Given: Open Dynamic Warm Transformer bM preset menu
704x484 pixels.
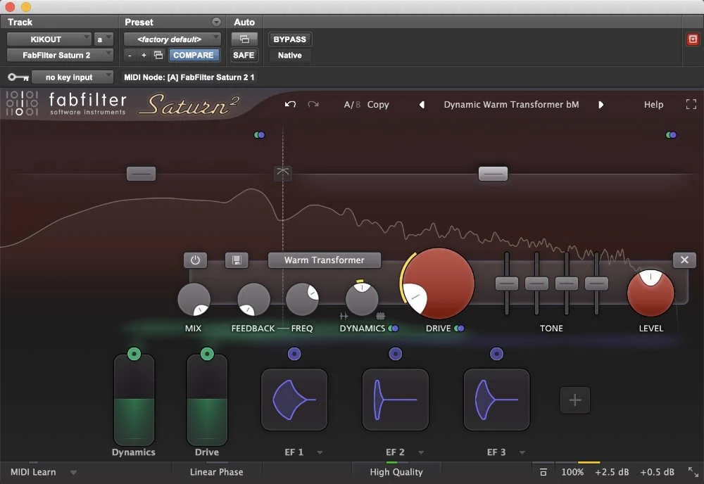Looking at the screenshot, I should click(511, 105).
